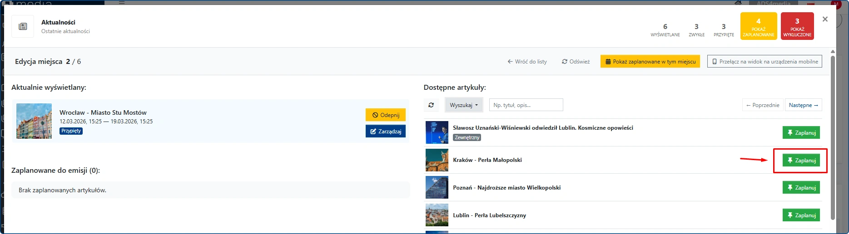Click the Kraków article thumbnail
The width and height of the screenshot is (849, 234).
pos(437,160)
